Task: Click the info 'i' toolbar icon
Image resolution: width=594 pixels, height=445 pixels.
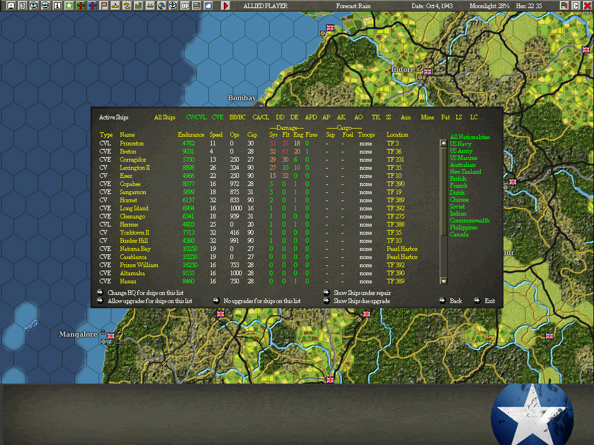Action: [57, 6]
